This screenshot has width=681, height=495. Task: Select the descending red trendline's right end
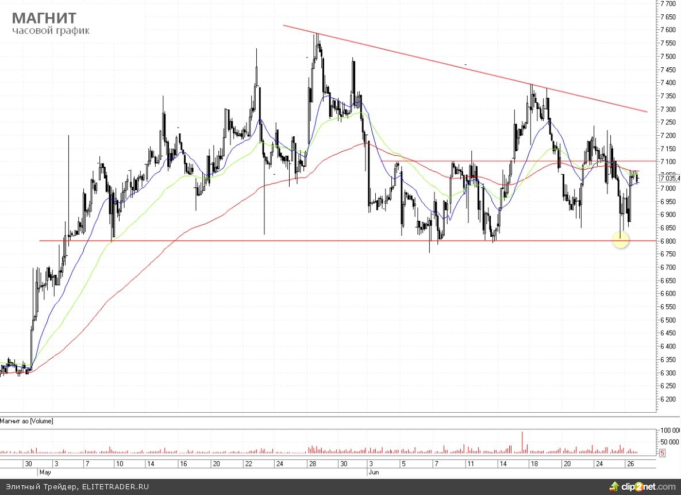[645, 111]
